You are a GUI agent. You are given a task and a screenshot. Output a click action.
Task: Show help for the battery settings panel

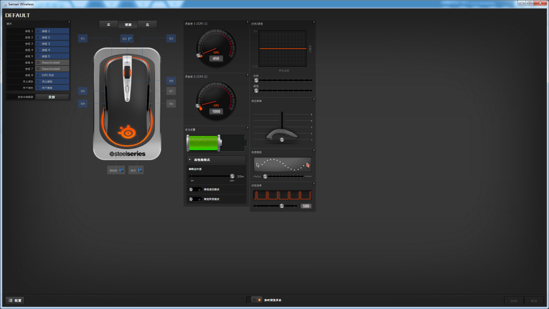tap(248, 128)
